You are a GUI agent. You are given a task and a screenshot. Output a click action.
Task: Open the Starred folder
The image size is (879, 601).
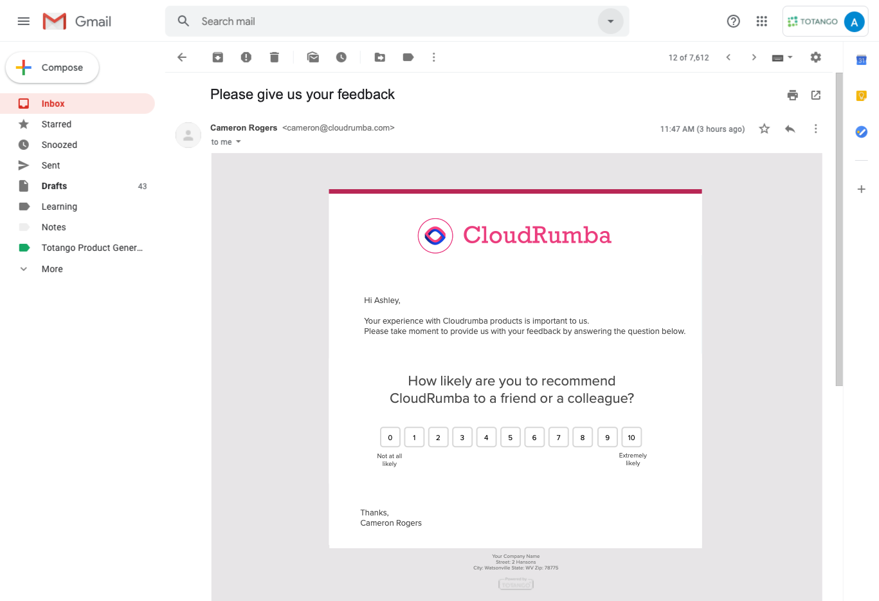77,124
